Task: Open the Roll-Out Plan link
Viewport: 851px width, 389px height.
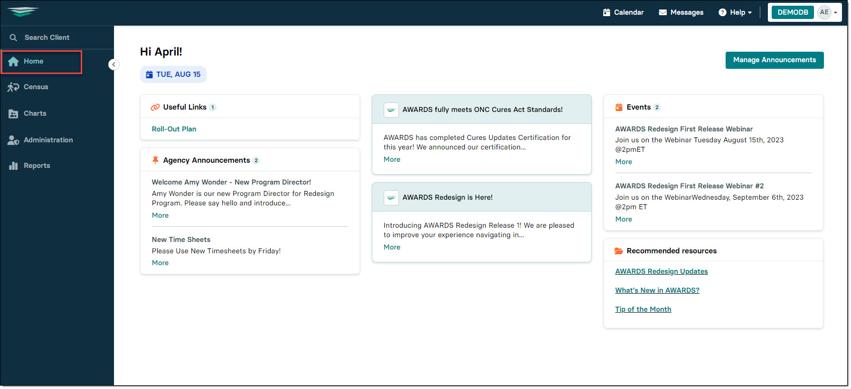Action: click(174, 129)
